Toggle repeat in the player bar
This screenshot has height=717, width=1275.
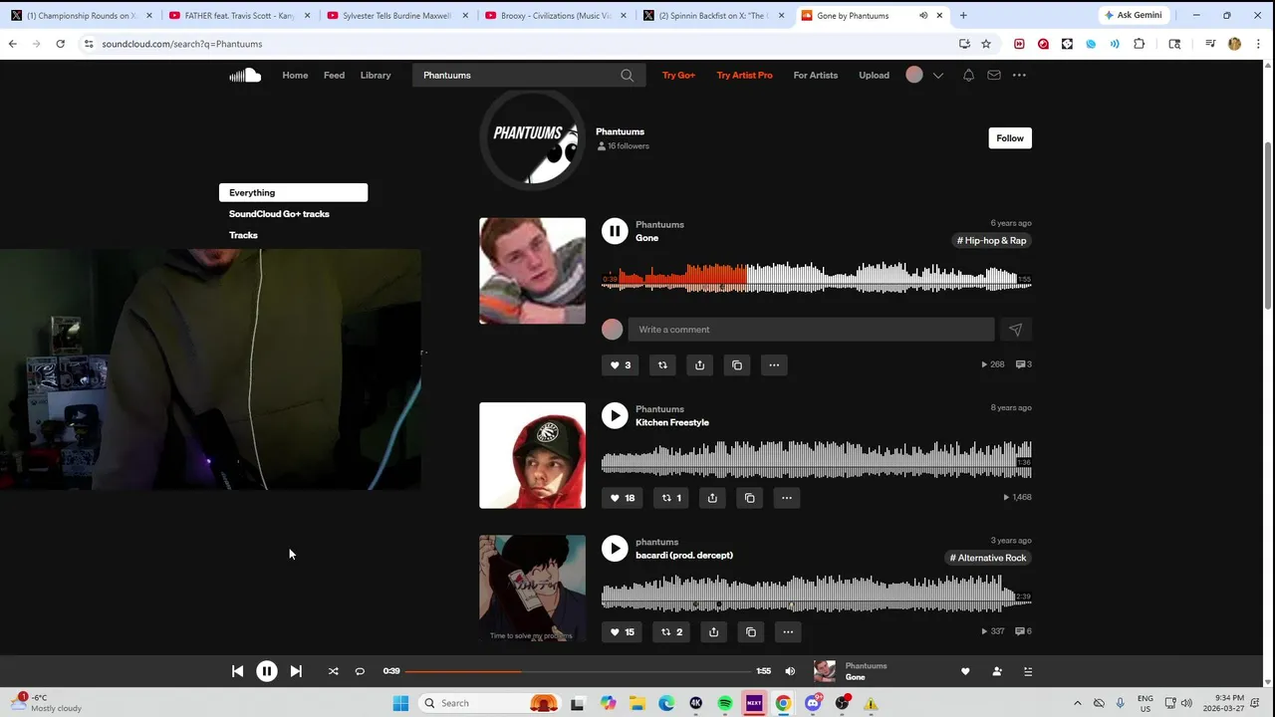360,671
